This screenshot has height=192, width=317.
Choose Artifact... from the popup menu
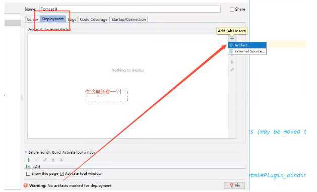pyautogui.click(x=247, y=45)
